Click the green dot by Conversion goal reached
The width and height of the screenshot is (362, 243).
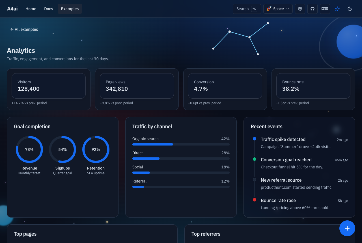(x=255, y=159)
